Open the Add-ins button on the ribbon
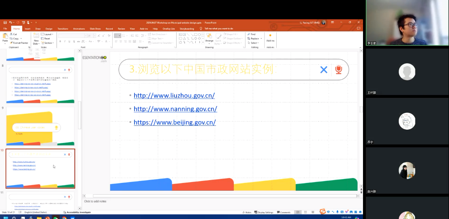The height and width of the screenshot is (219, 449). click(x=270, y=37)
